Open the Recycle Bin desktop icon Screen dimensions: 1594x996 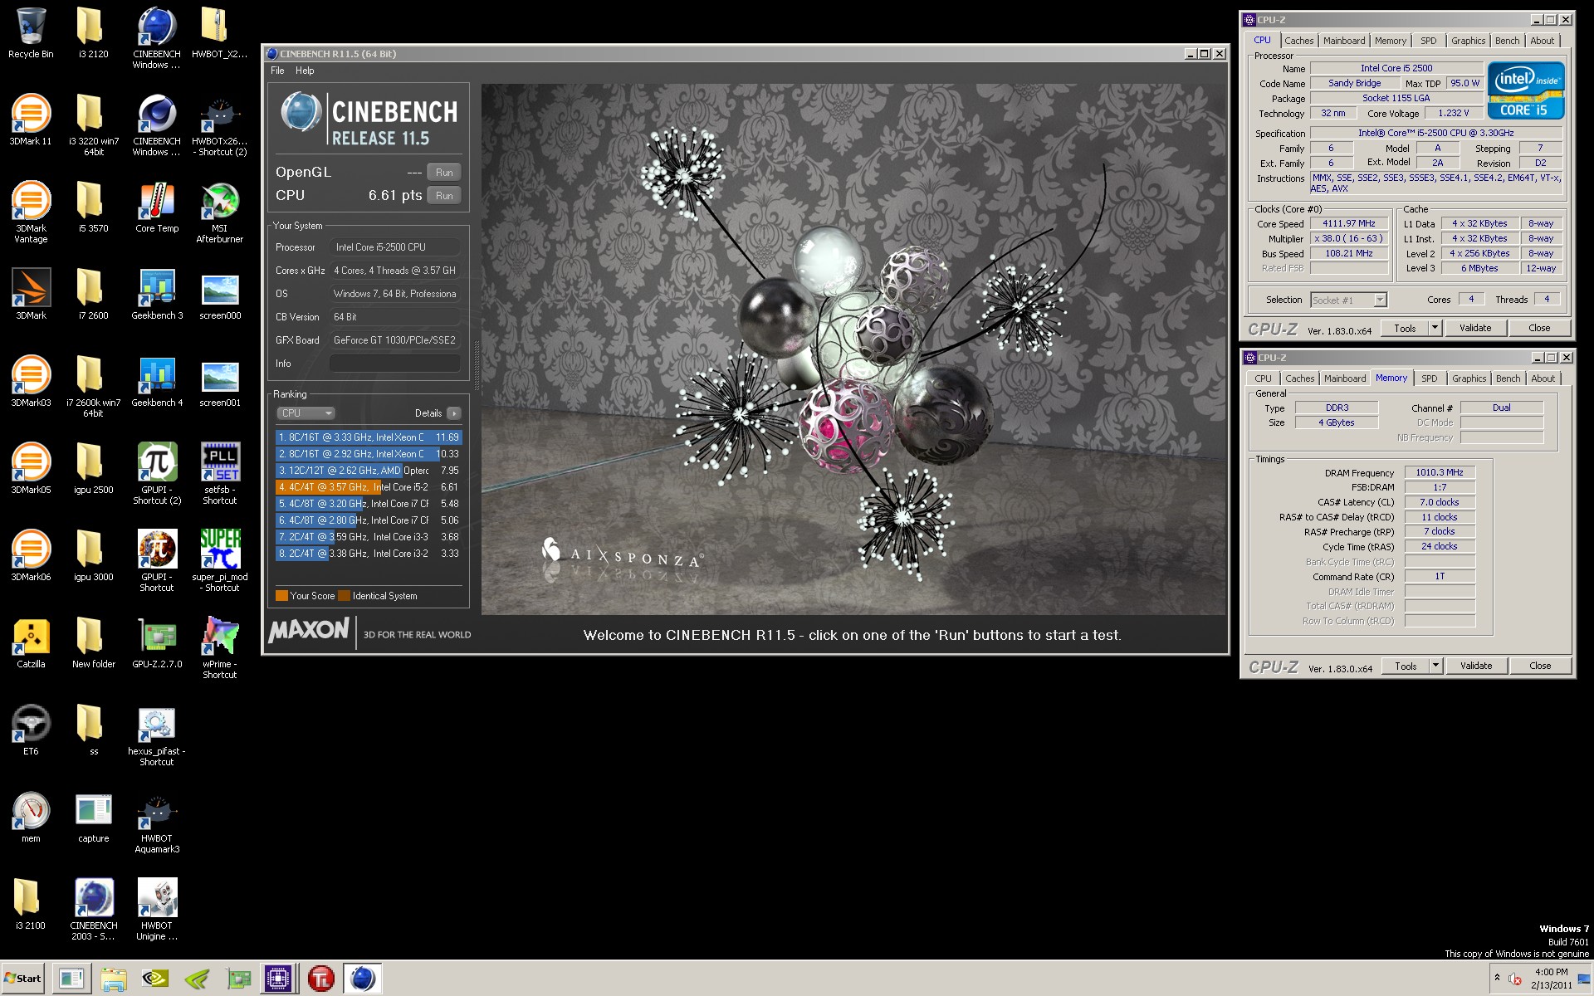click(x=31, y=33)
